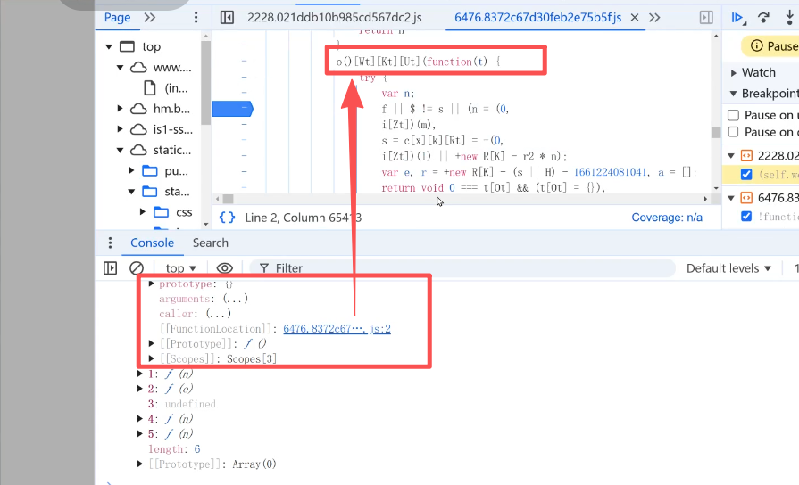Collapse the sta... folder
799x485 pixels.
click(131, 192)
